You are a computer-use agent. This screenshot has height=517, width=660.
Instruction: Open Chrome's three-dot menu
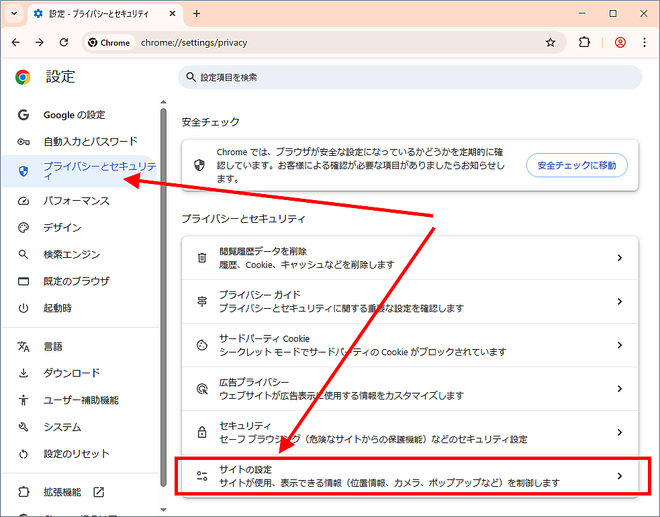(645, 42)
